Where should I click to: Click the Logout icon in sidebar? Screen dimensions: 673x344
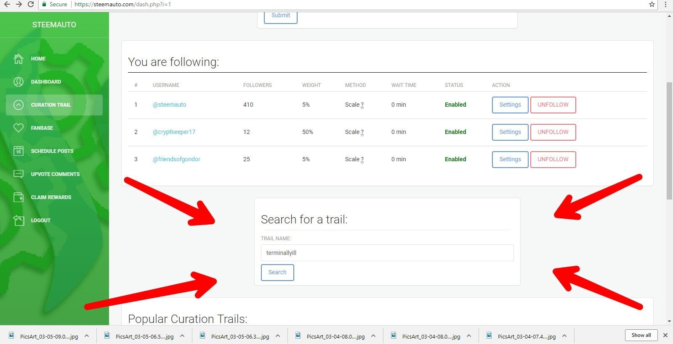[19, 220]
